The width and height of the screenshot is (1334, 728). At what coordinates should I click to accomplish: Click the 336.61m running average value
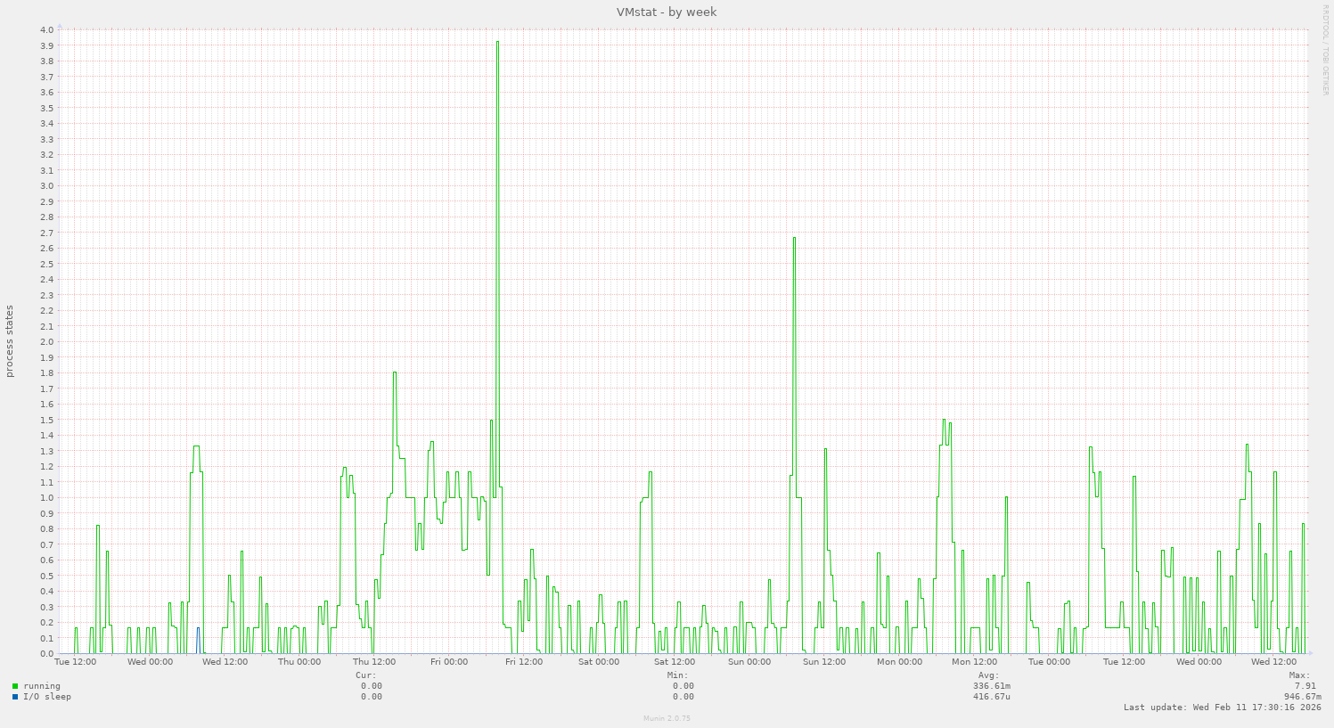coord(991,686)
